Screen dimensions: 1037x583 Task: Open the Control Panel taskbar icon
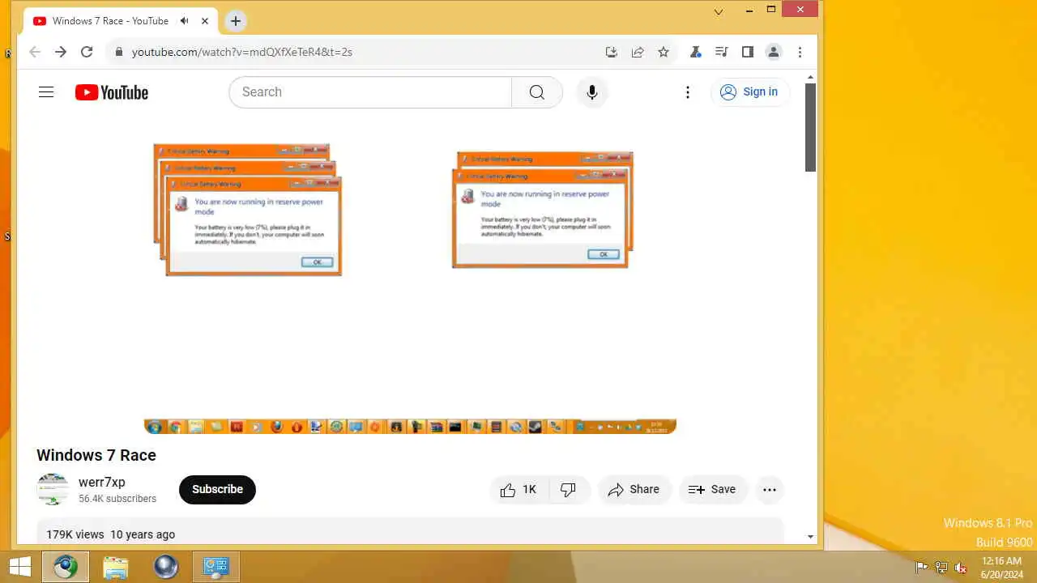pyautogui.click(x=216, y=567)
